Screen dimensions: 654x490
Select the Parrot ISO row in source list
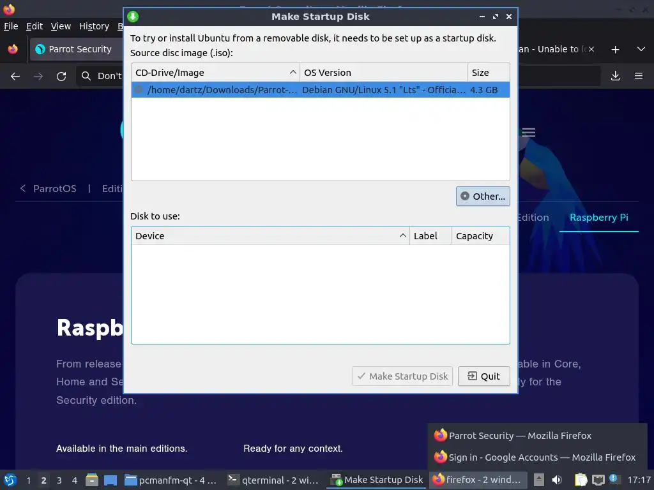321,90
